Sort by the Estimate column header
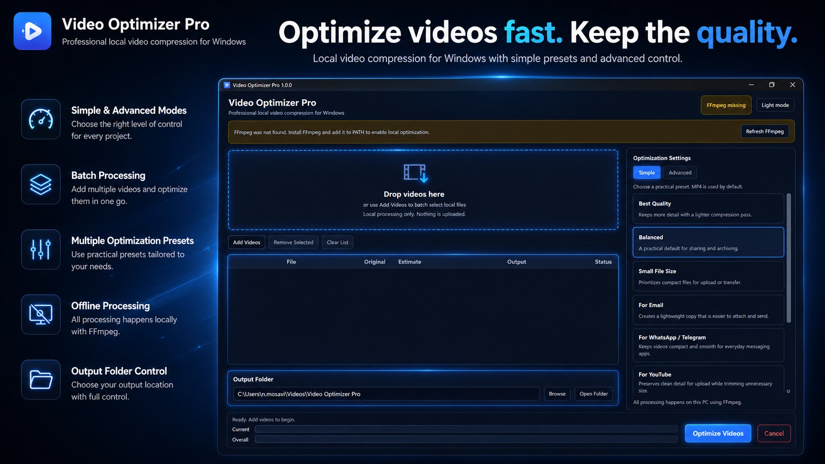This screenshot has height=464, width=825. [410, 262]
